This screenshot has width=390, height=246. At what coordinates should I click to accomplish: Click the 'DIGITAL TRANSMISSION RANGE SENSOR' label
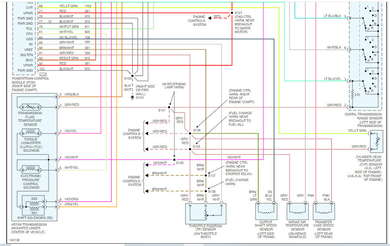363,116
